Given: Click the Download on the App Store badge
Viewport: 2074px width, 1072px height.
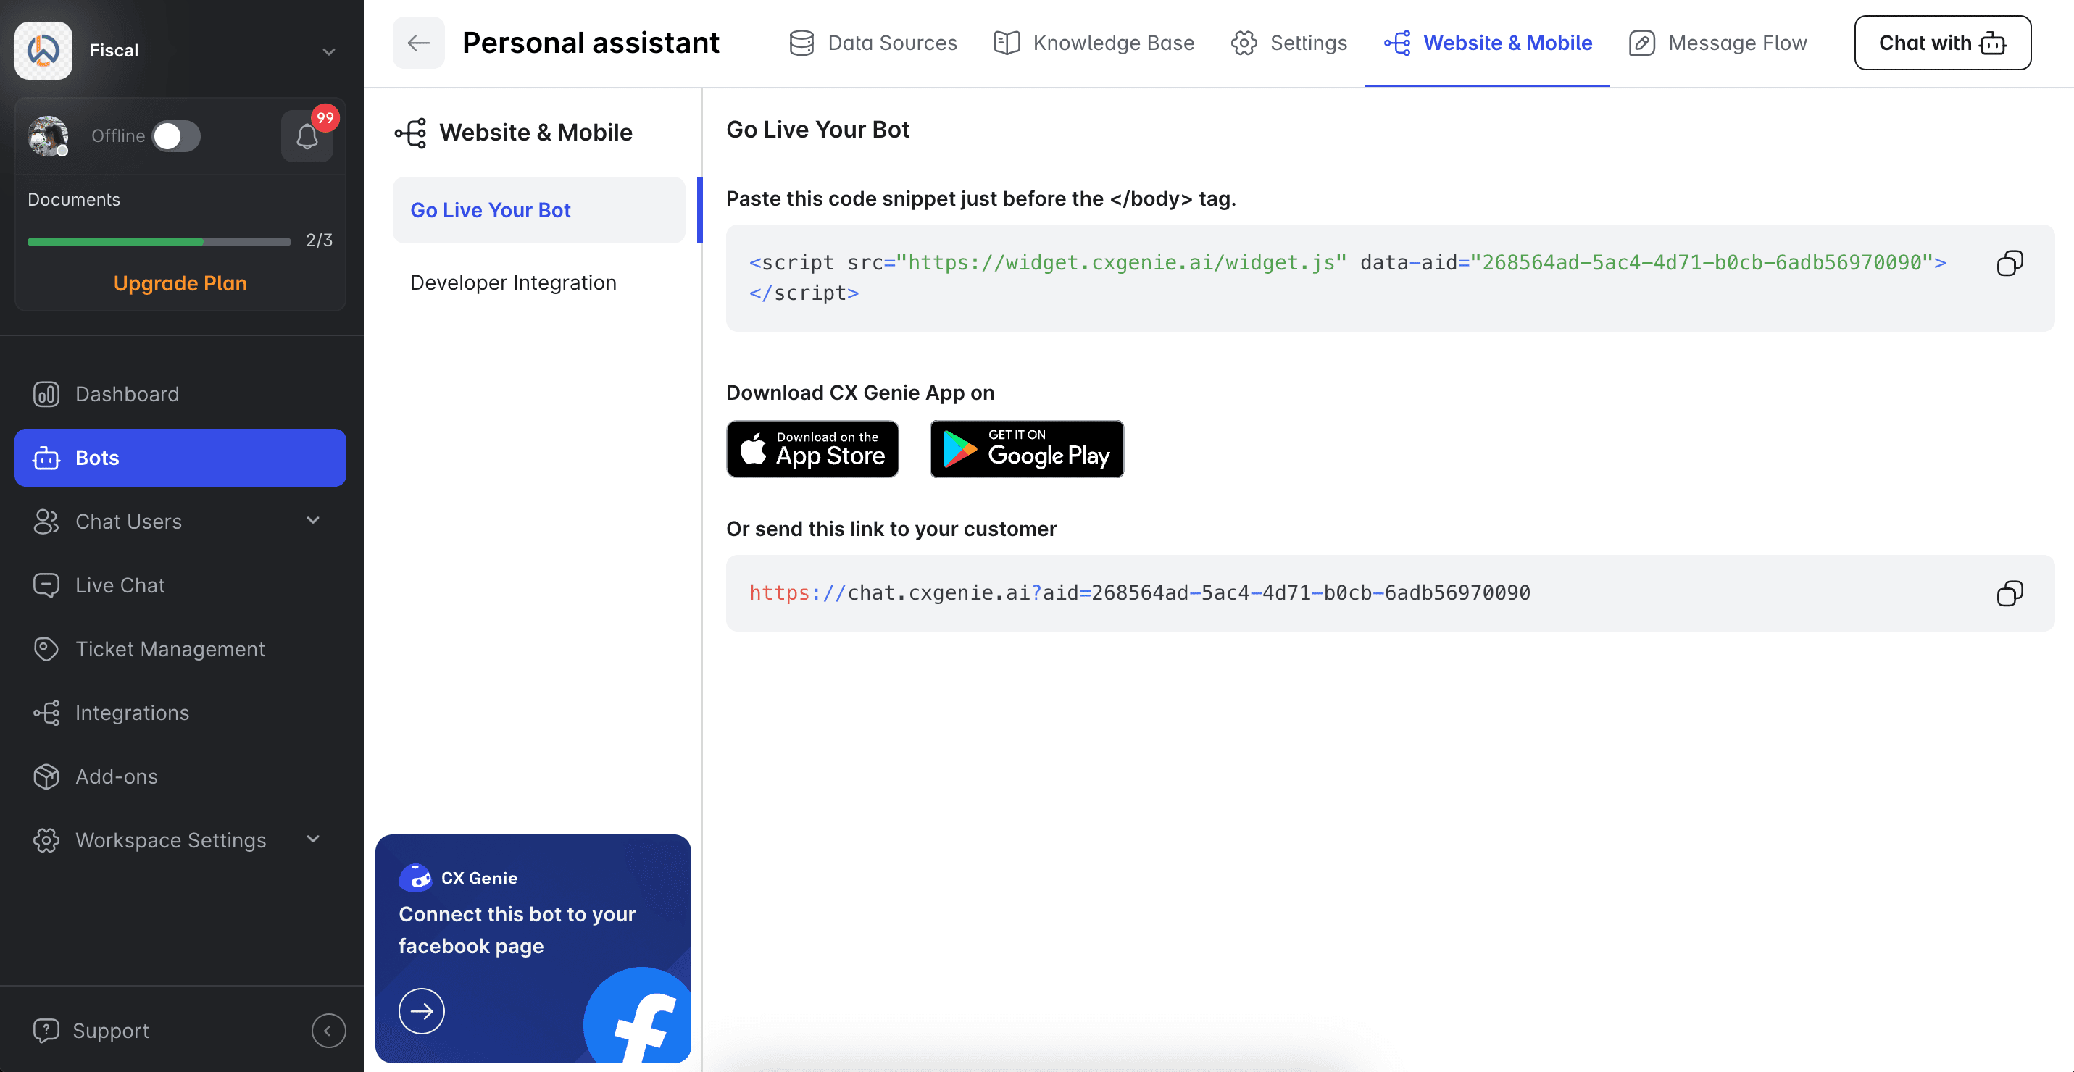Looking at the screenshot, I should click(812, 449).
